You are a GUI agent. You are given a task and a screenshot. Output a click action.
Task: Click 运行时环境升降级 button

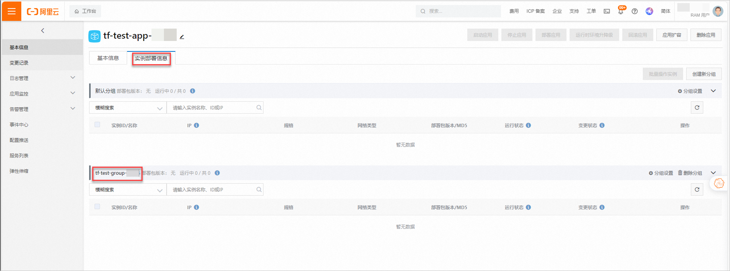pos(594,35)
